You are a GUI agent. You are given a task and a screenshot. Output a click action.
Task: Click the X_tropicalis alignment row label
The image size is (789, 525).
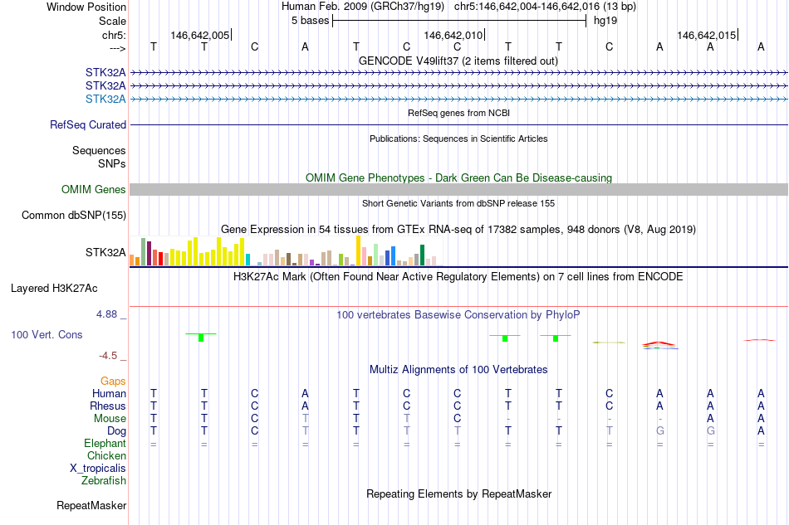98,469
